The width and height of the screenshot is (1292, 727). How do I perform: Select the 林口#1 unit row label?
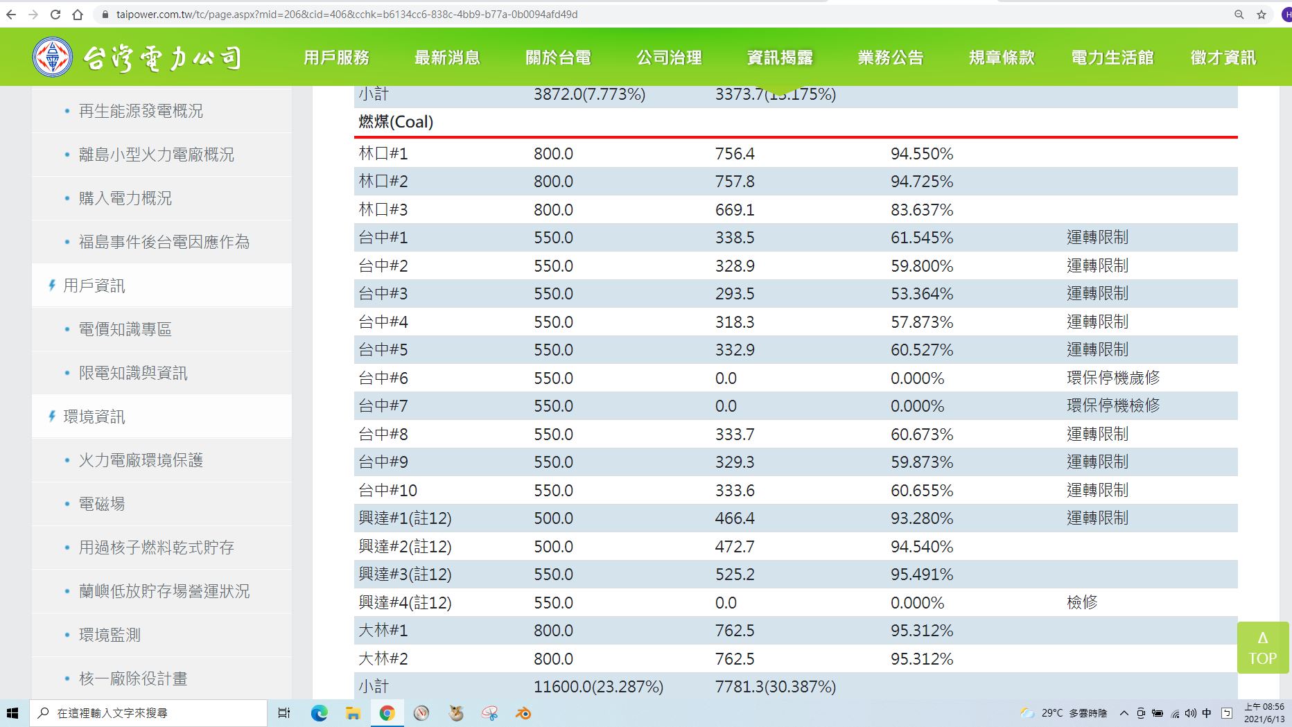(383, 154)
